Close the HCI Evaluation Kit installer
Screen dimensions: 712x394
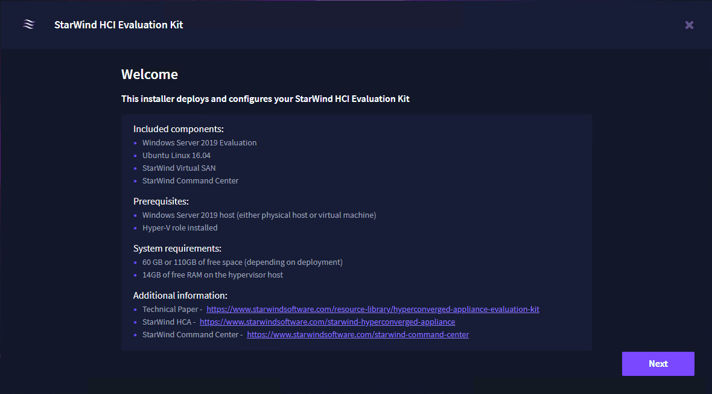coord(689,25)
